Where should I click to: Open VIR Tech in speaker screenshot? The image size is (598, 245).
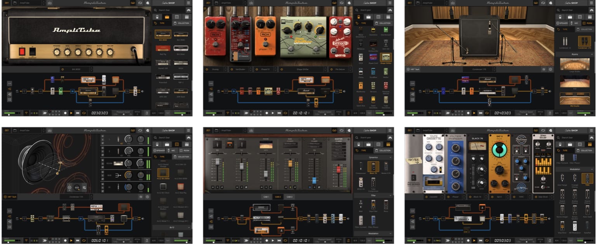9,197
